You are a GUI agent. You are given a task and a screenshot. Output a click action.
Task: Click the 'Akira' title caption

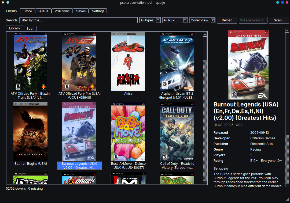click(x=128, y=94)
